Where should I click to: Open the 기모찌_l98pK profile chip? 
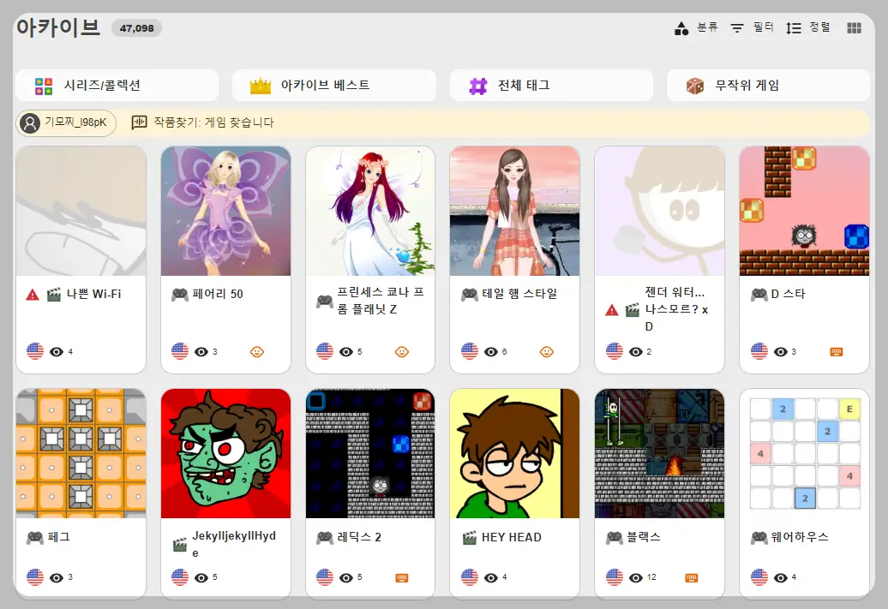click(x=66, y=122)
